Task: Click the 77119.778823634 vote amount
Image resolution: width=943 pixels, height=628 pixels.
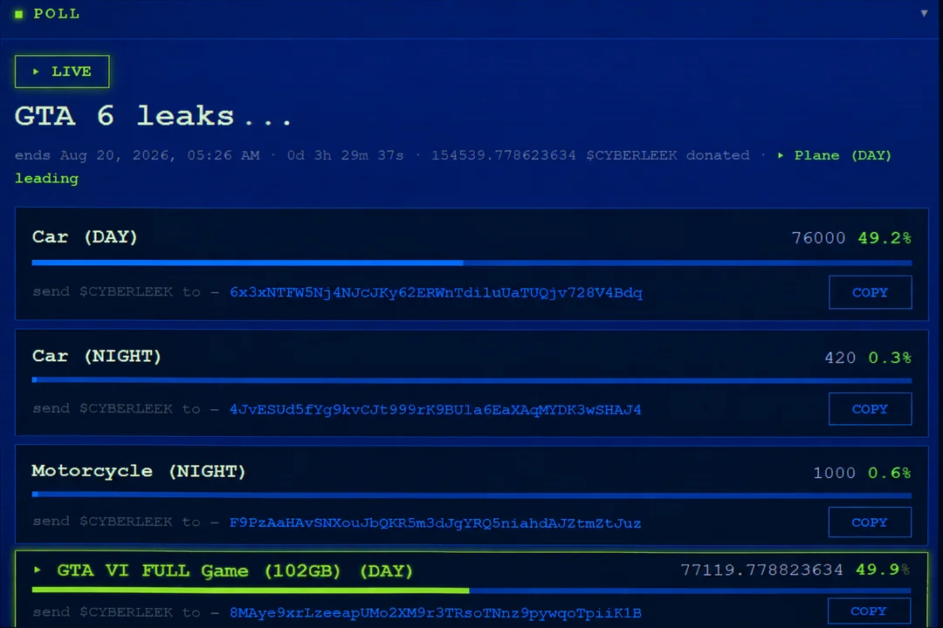Action: point(762,570)
